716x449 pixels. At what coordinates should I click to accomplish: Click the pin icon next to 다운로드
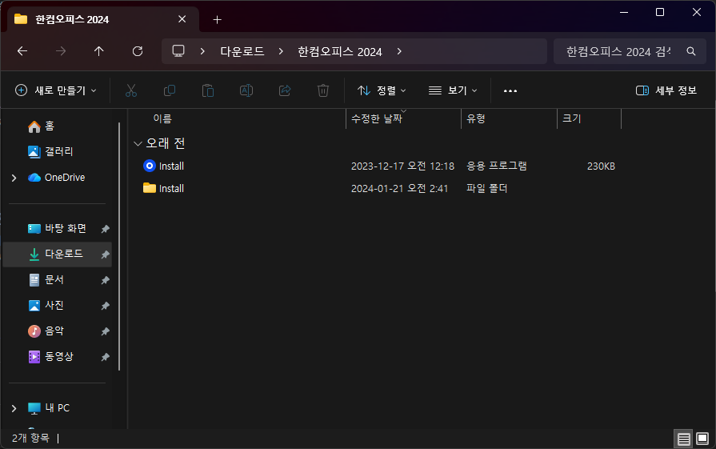[x=105, y=254]
